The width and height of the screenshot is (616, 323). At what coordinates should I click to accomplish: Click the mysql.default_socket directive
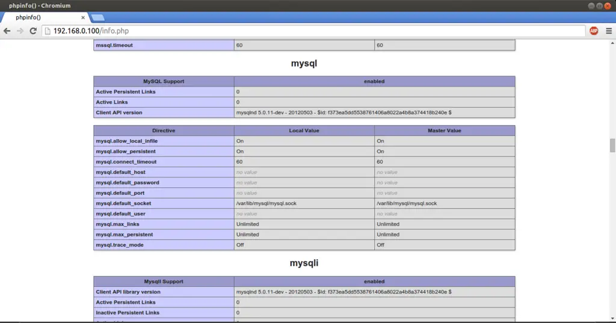pos(123,203)
